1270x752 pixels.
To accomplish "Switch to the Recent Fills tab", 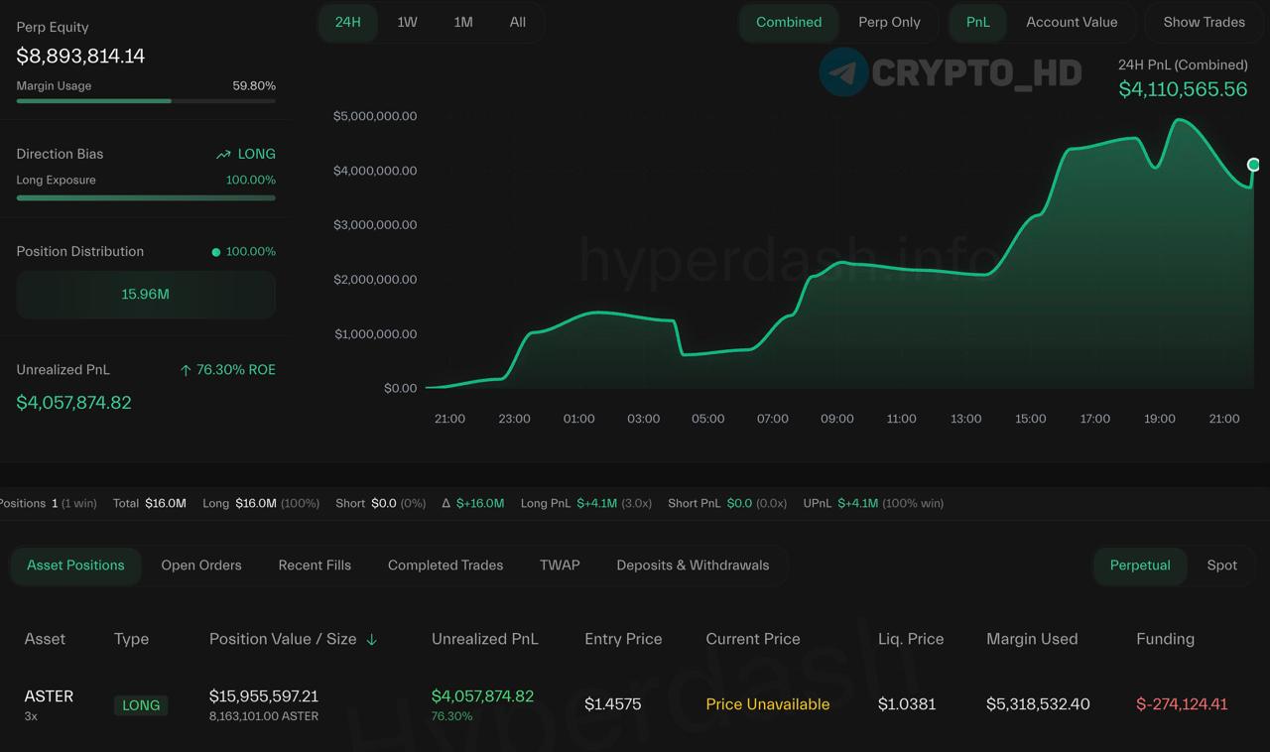I will tap(315, 565).
